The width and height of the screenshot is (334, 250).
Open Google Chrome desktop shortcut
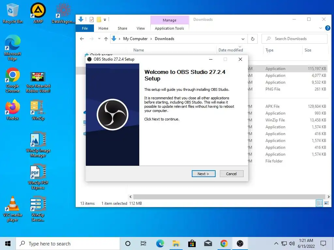(13, 80)
